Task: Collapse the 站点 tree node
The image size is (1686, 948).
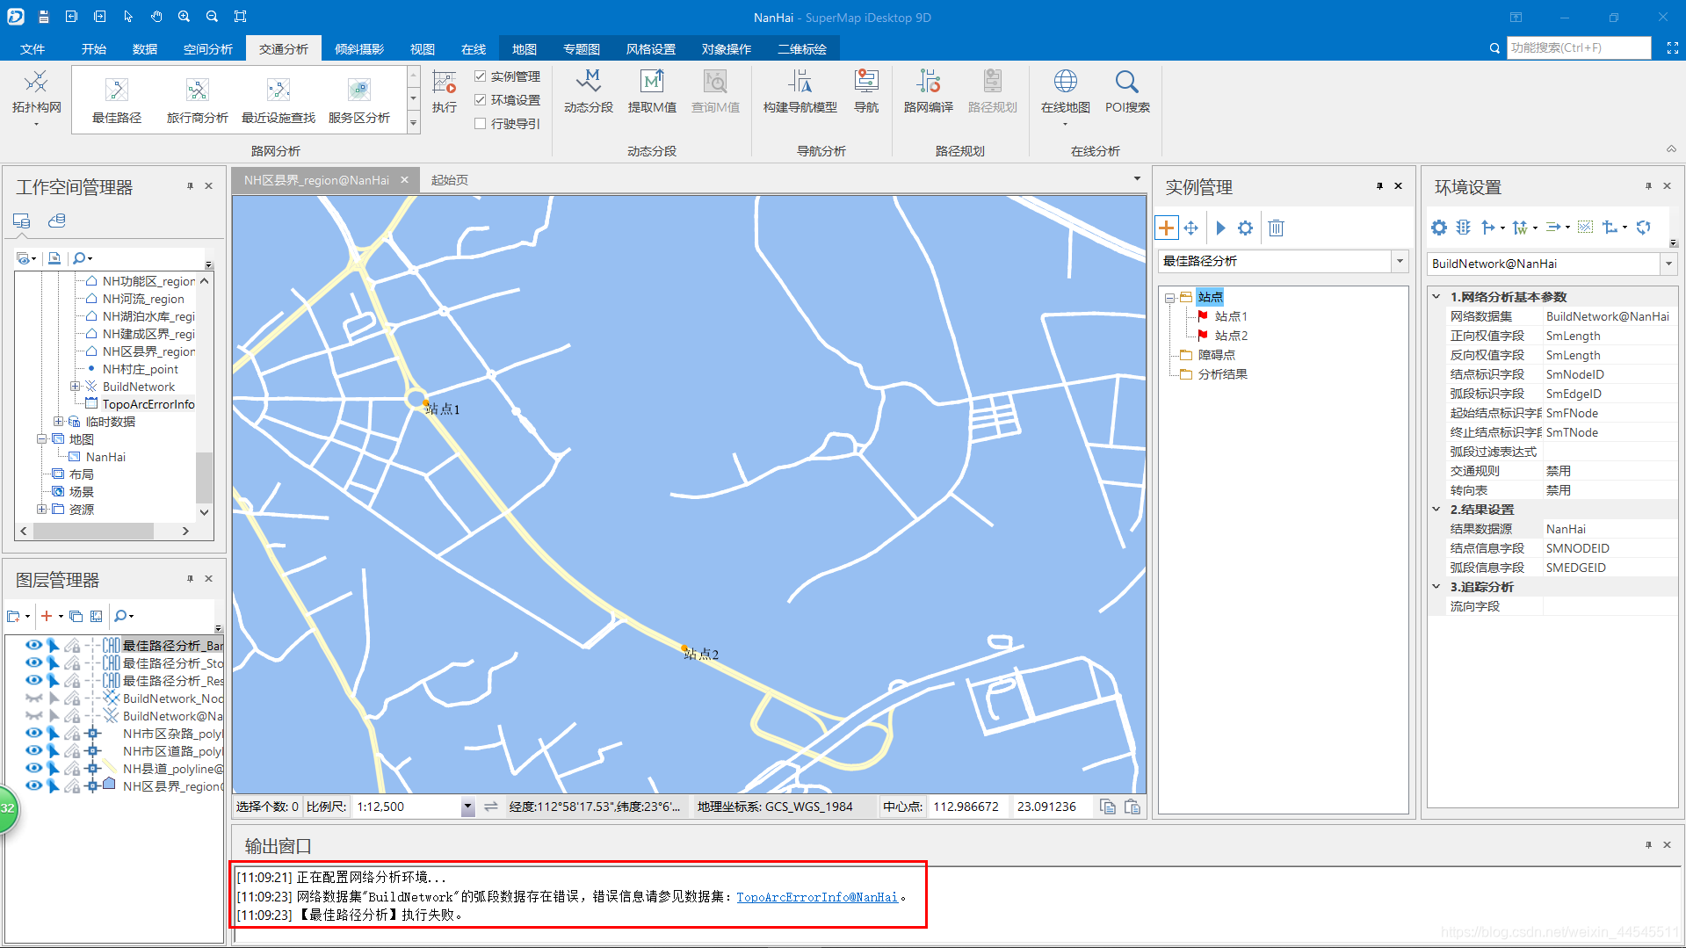Action: tap(1170, 298)
